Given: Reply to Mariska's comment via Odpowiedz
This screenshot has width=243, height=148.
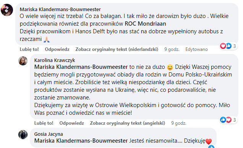Looking at the screenshot, I should (x=57, y=49).
